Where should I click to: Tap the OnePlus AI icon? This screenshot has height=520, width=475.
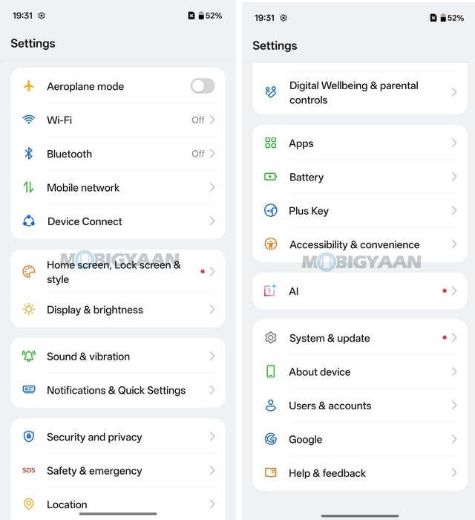[271, 291]
